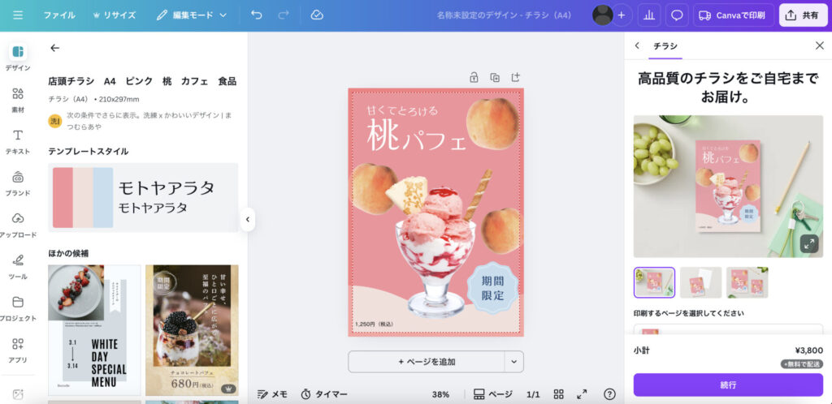
Task: Duplicate page using icon above canvas
Action: point(494,77)
